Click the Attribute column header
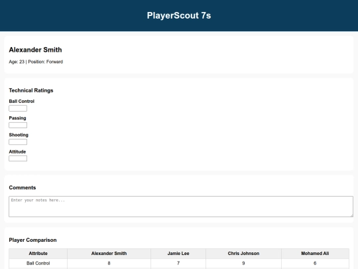This screenshot has width=358, height=269. (38, 254)
